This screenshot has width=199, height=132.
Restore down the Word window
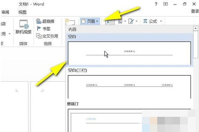pos(185,4)
